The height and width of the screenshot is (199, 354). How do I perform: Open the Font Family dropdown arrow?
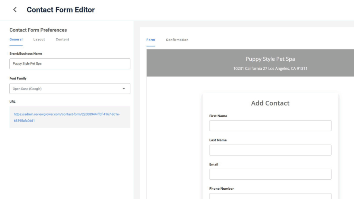point(124,89)
